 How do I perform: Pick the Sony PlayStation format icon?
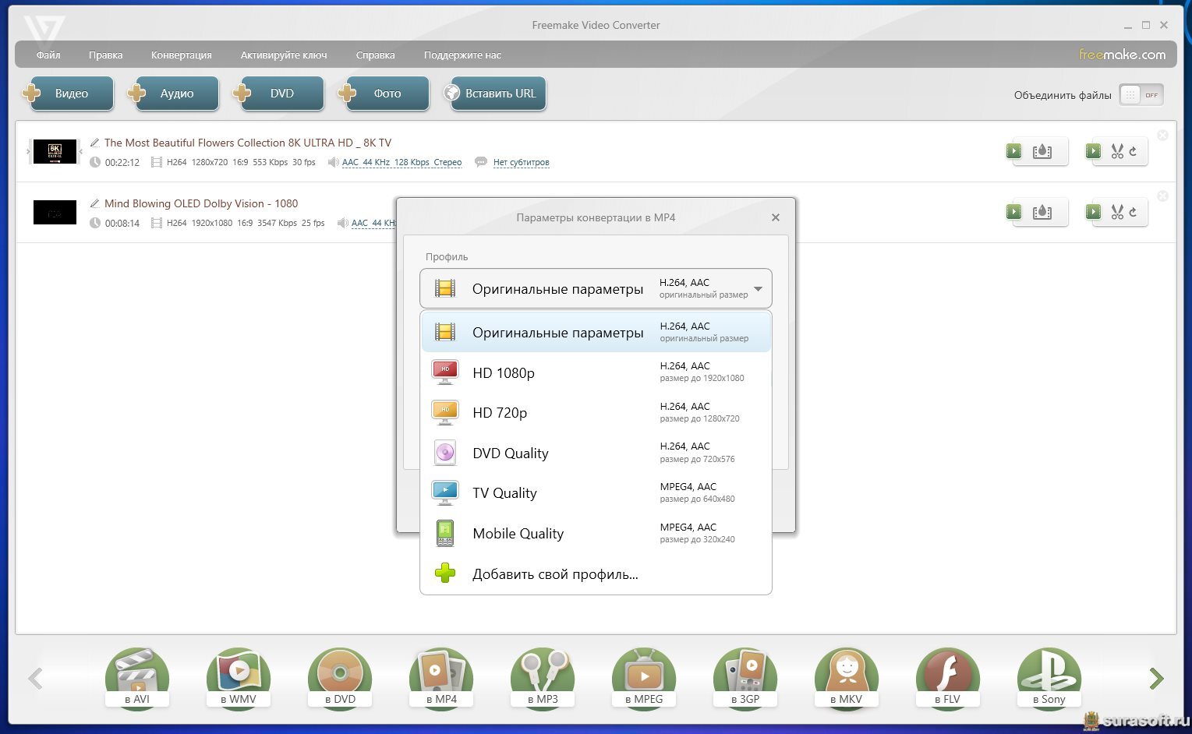click(x=1049, y=676)
